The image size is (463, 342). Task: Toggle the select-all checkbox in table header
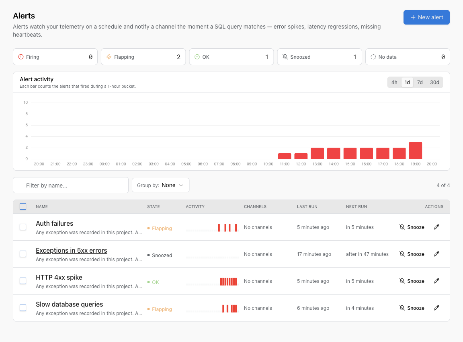[23, 206]
